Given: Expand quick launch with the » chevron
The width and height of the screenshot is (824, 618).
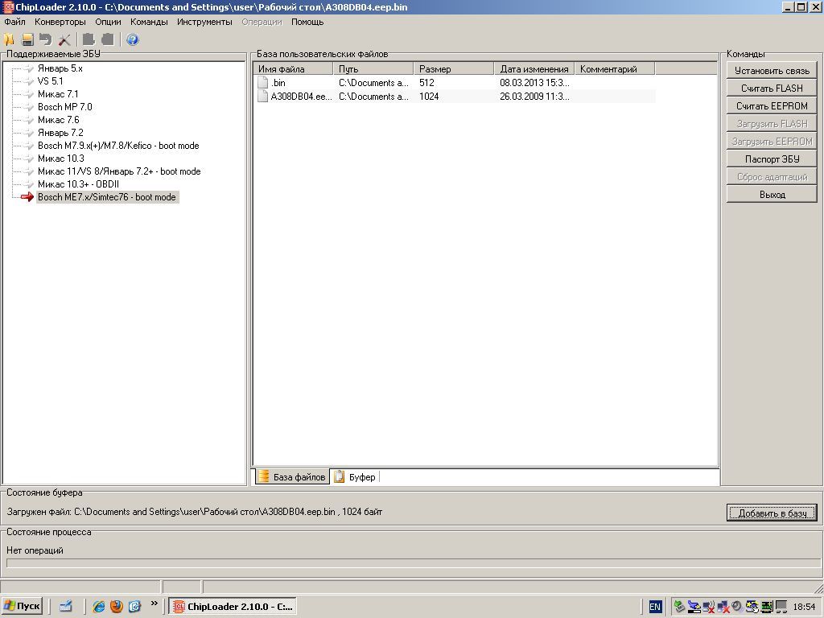Looking at the screenshot, I should (154, 604).
